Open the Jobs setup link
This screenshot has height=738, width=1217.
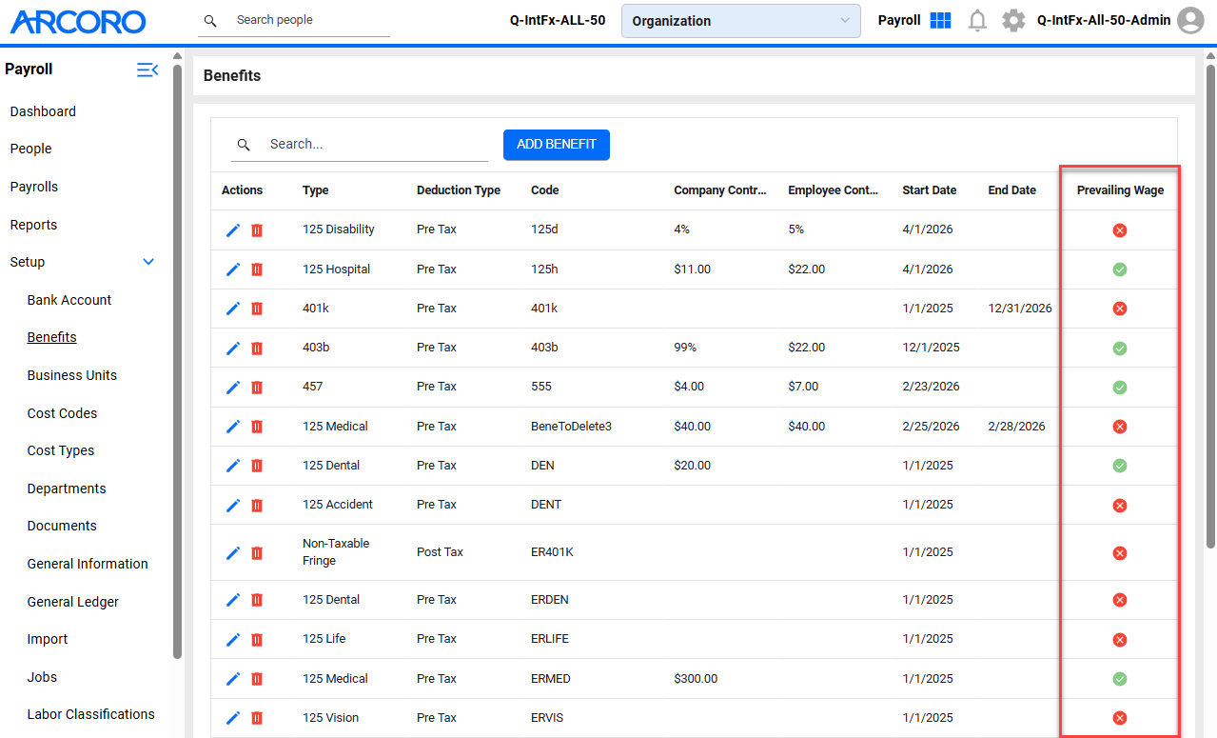tap(42, 677)
